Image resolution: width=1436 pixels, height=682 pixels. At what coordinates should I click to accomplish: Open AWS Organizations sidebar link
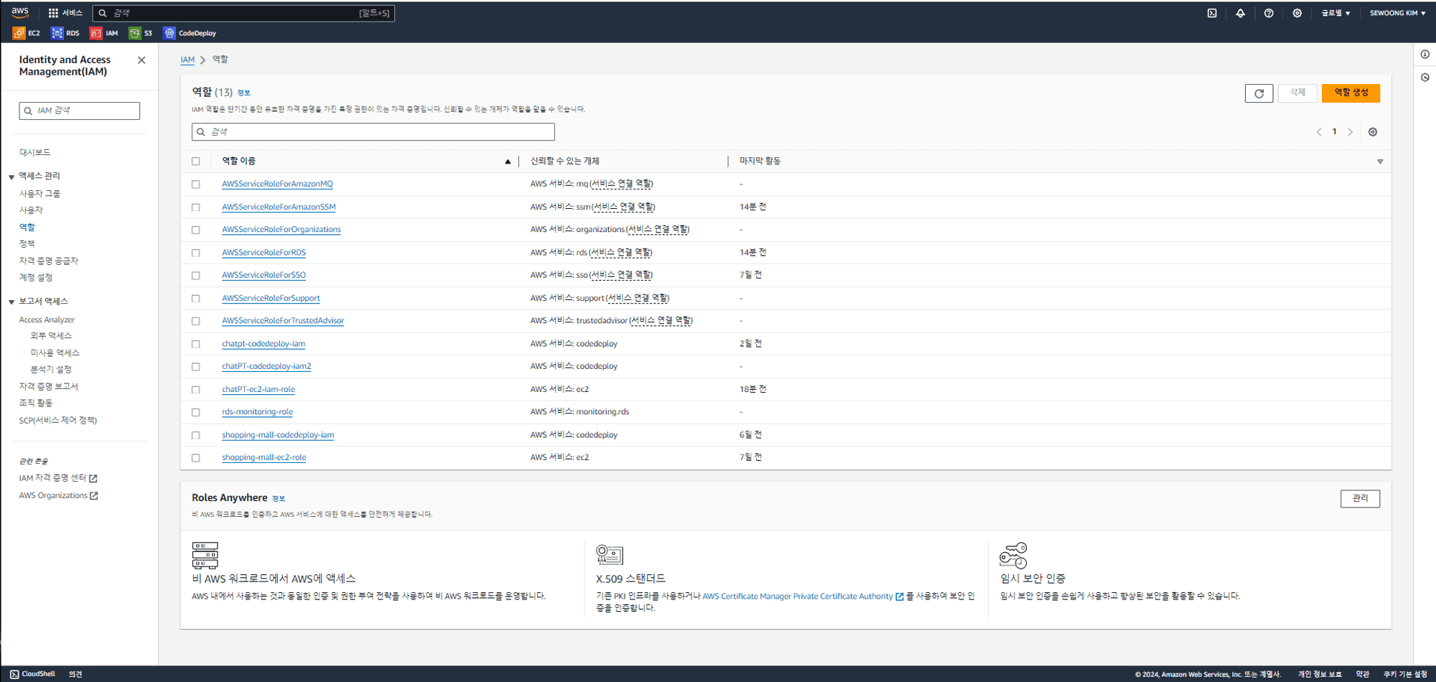58,495
